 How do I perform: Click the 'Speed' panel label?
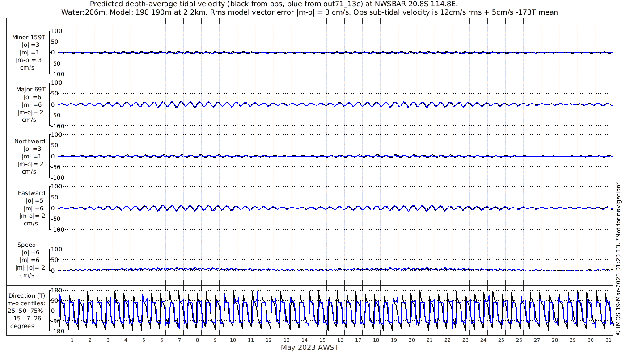coord(27,245)
